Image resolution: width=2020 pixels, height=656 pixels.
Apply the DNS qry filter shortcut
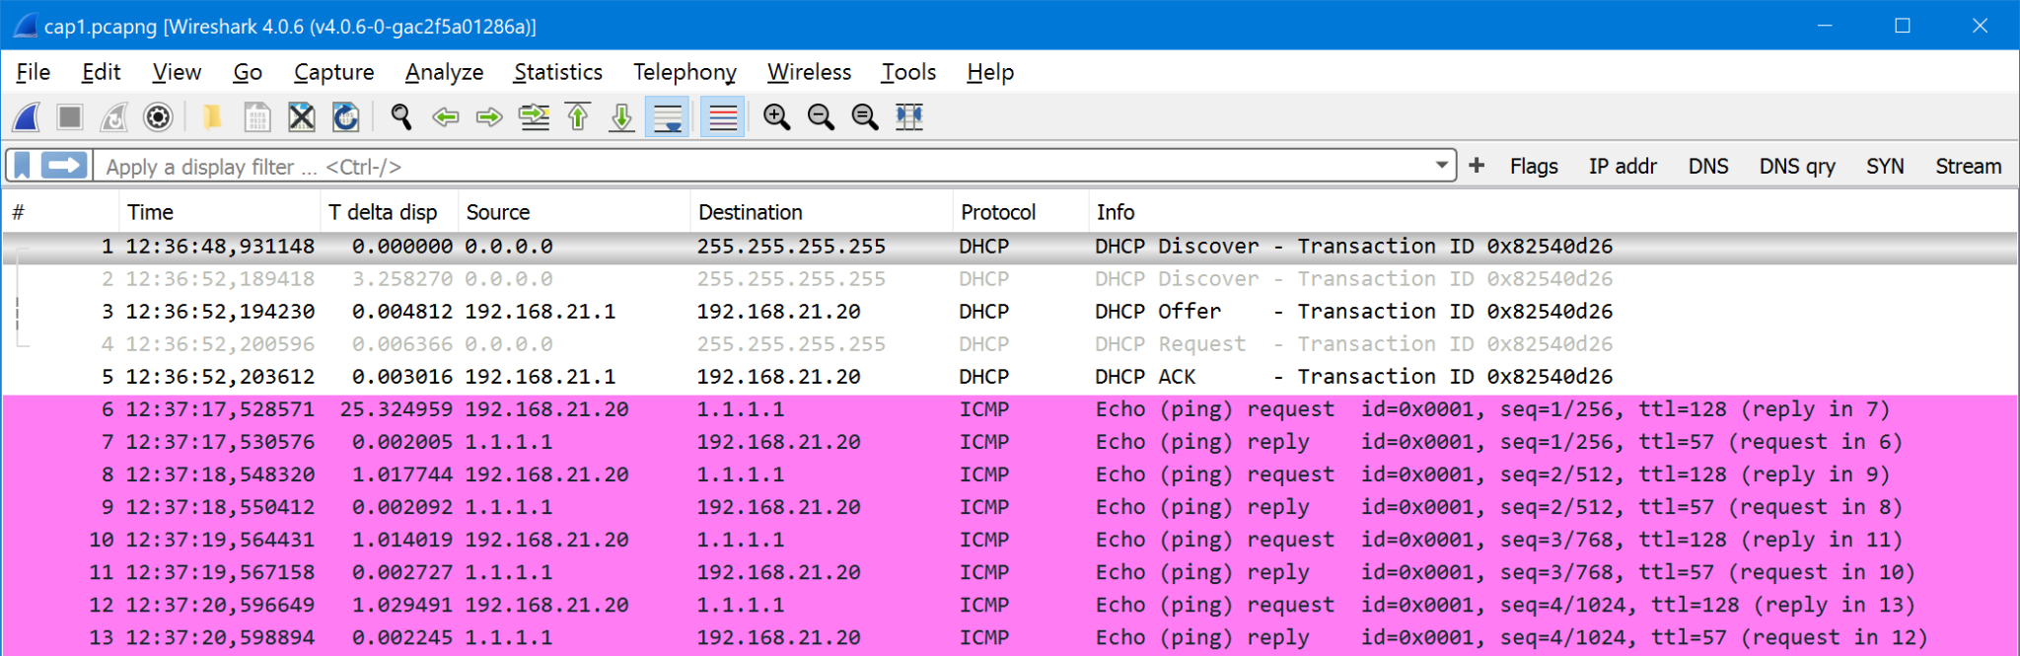tap(1796, 166)
